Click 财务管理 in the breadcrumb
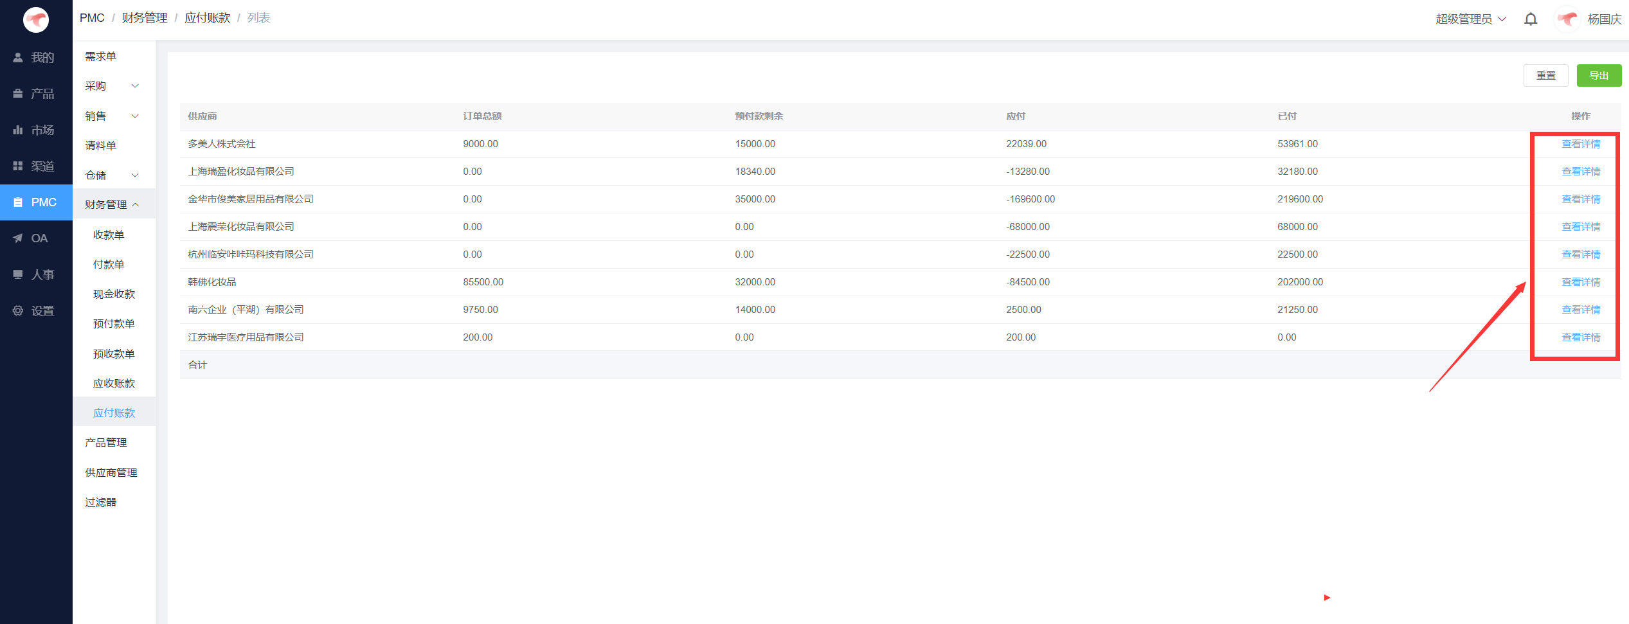1629x624 pixels. (145, 18)
